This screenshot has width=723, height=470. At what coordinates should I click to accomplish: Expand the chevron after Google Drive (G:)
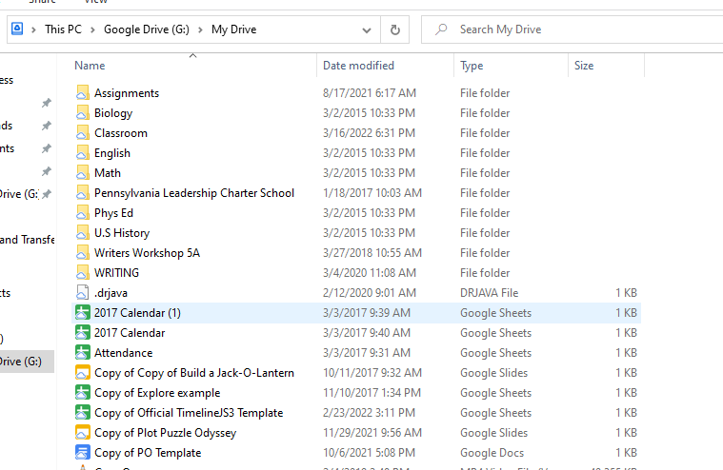point(200,29)
